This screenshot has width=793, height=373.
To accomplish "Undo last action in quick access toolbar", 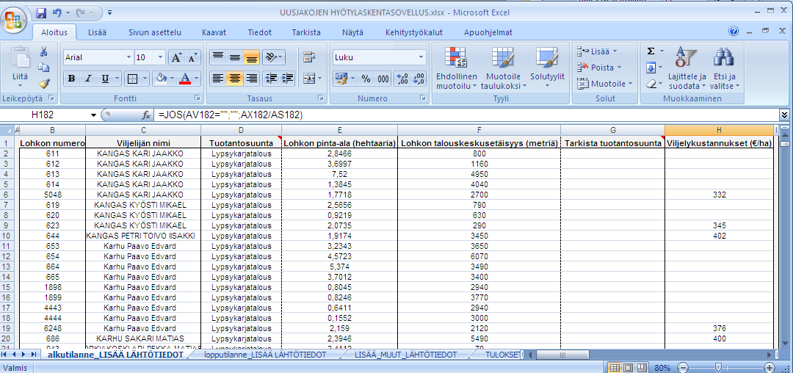I will click(x=57, y=12).
